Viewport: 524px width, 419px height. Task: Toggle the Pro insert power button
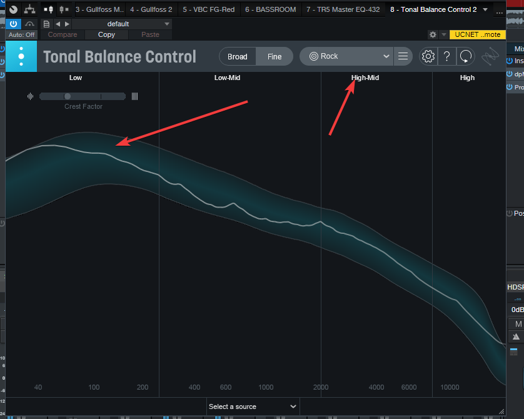point(510,87)
